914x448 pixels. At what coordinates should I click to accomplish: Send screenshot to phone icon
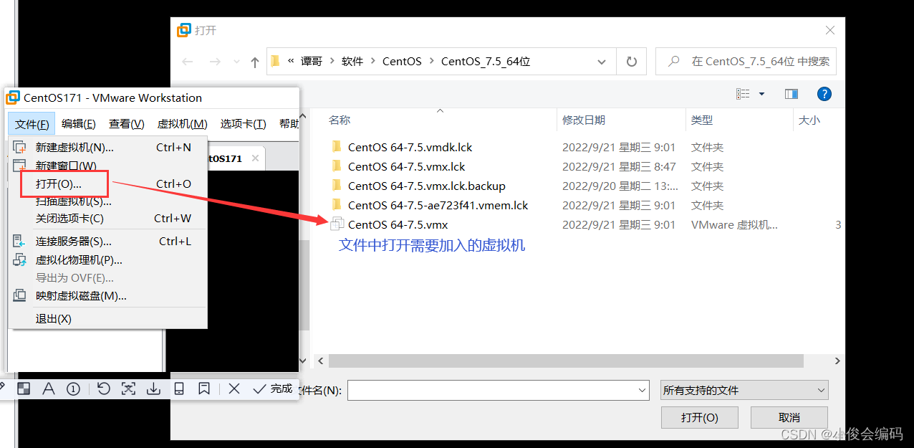click(x=179, y=389)
